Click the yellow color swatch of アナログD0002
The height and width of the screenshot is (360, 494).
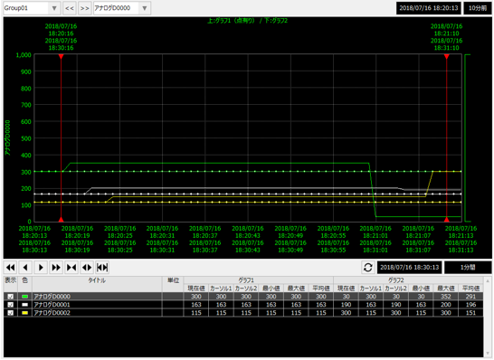pos(24,313)
